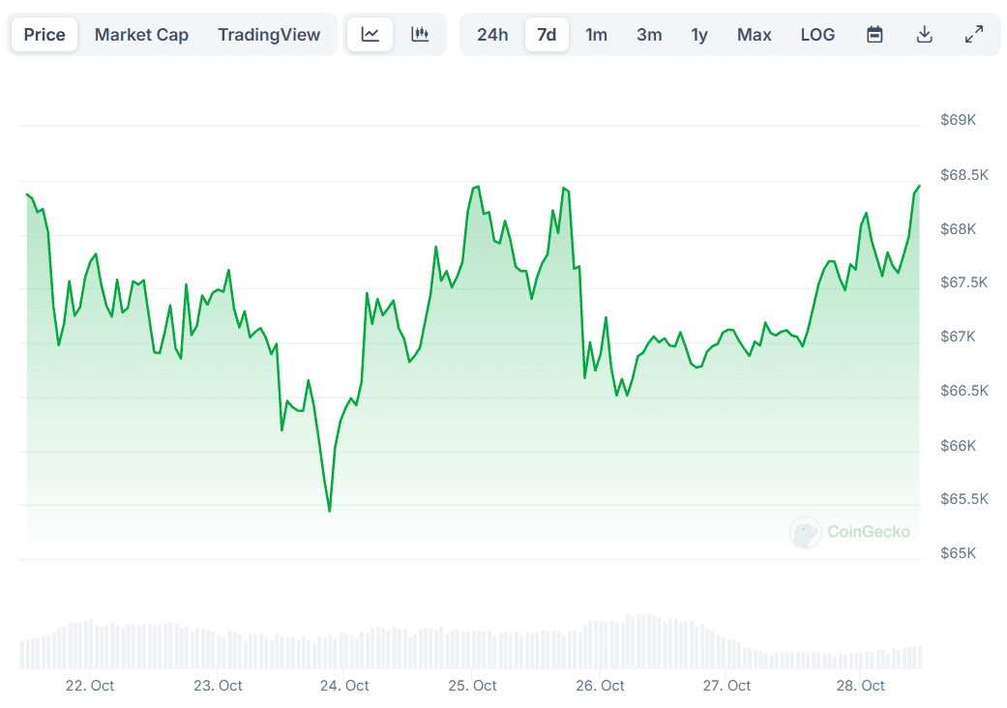Show the Max time range
1007x708 pixels.
pos(754,34)
